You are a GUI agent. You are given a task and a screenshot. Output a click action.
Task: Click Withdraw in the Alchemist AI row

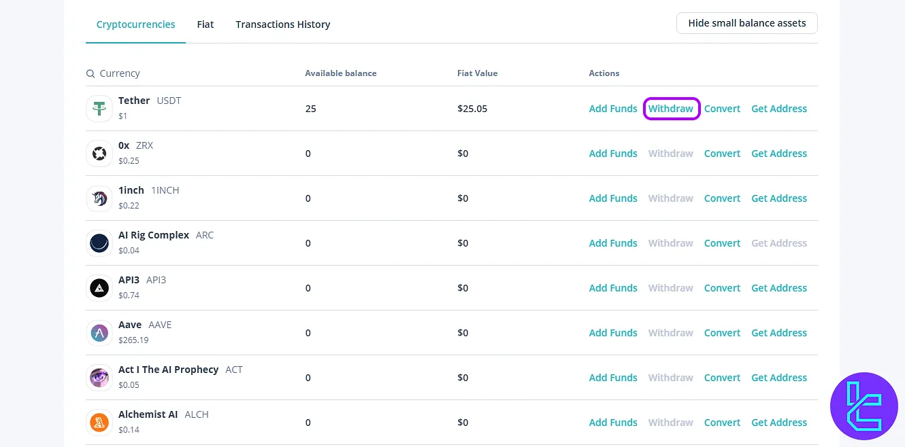(x=671, y=423)
